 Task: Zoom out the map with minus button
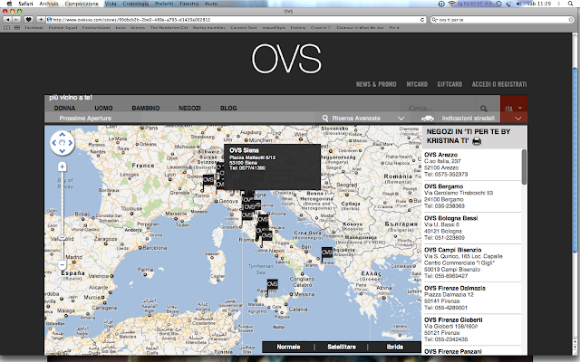[x=63, y=264]
